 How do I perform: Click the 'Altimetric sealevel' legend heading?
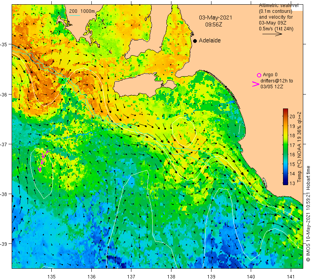278,5
